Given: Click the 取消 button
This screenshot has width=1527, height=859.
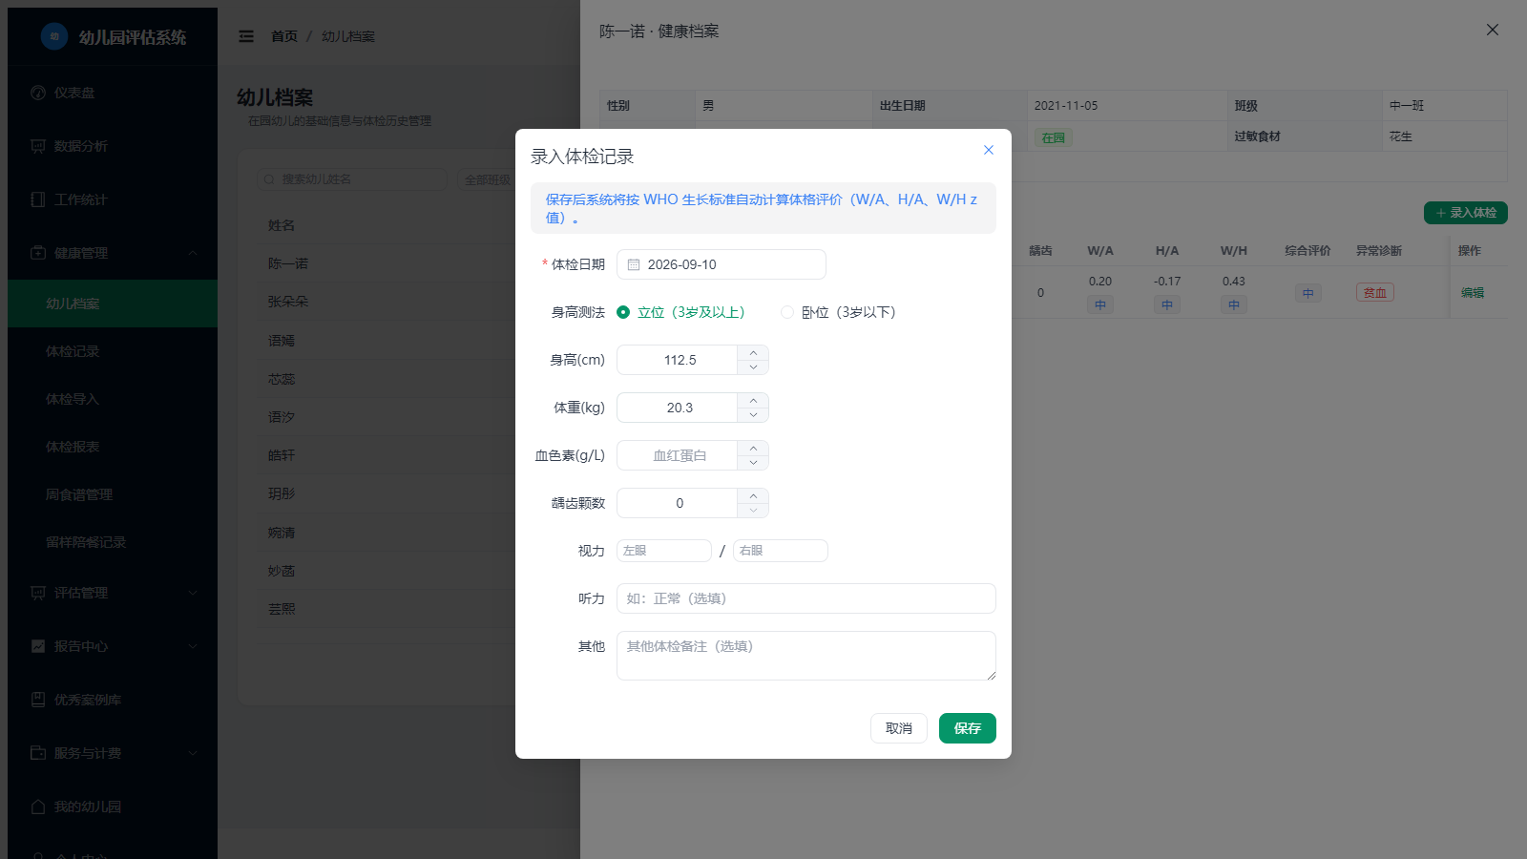Looking at the screenshot, I should pos(899,728).
